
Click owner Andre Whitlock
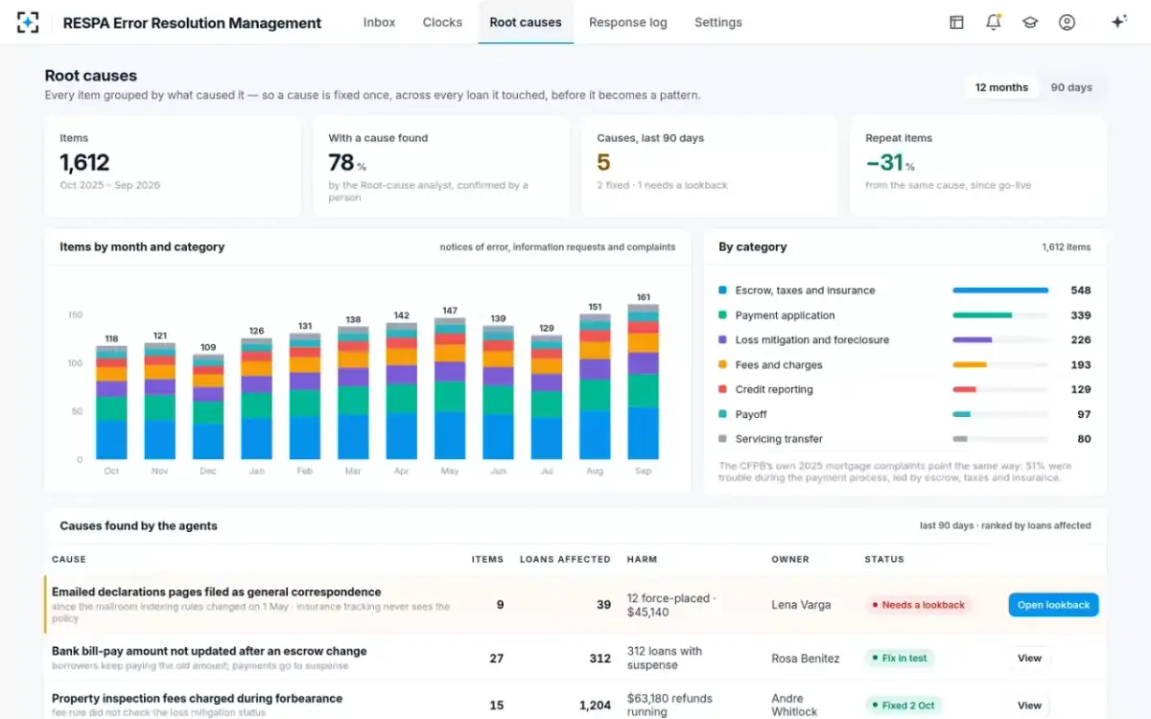(x=795, y=706)
